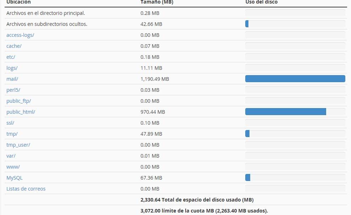Open the public_ftp/ directory link
The width and height of the screenshot is (351, 215).
(18, 101)
